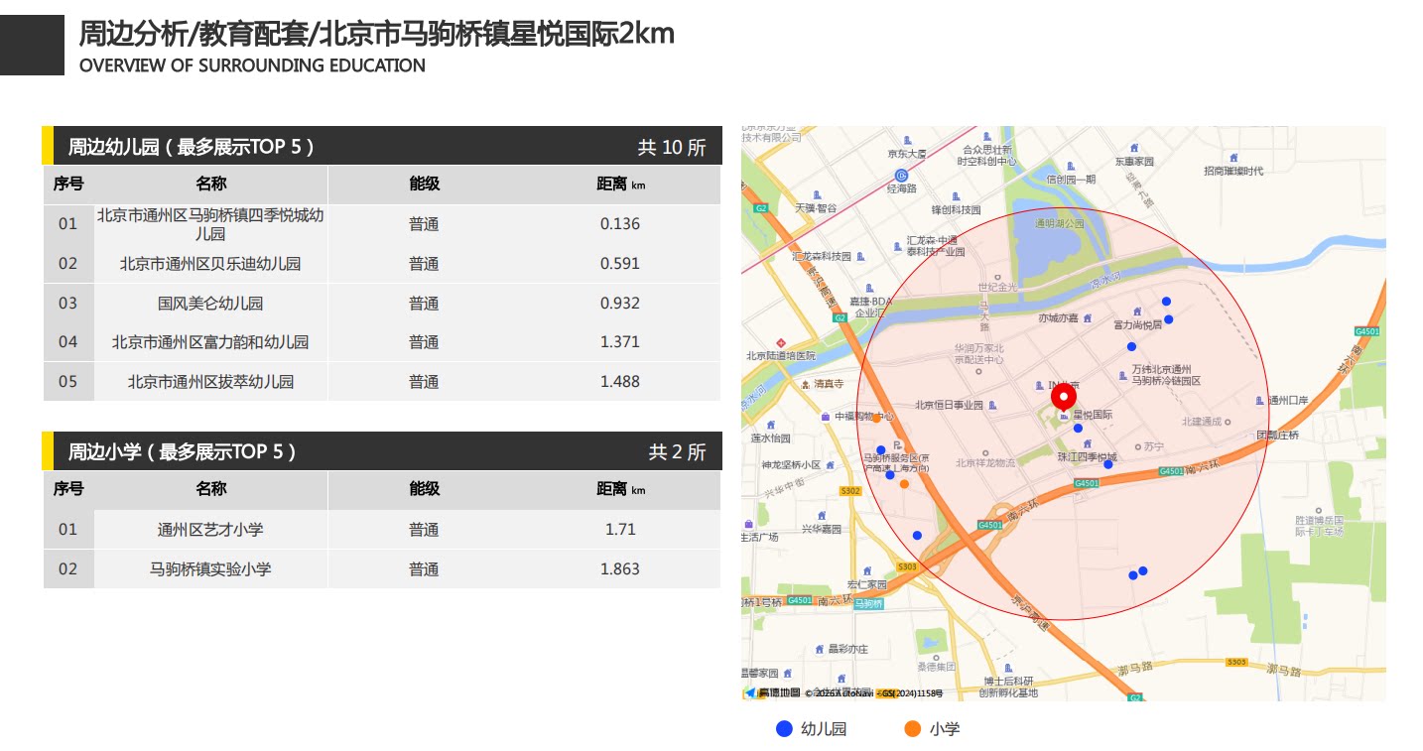Click the 1.71 distance value
This screenshot has height=751, width=1423.
point(620,530)
